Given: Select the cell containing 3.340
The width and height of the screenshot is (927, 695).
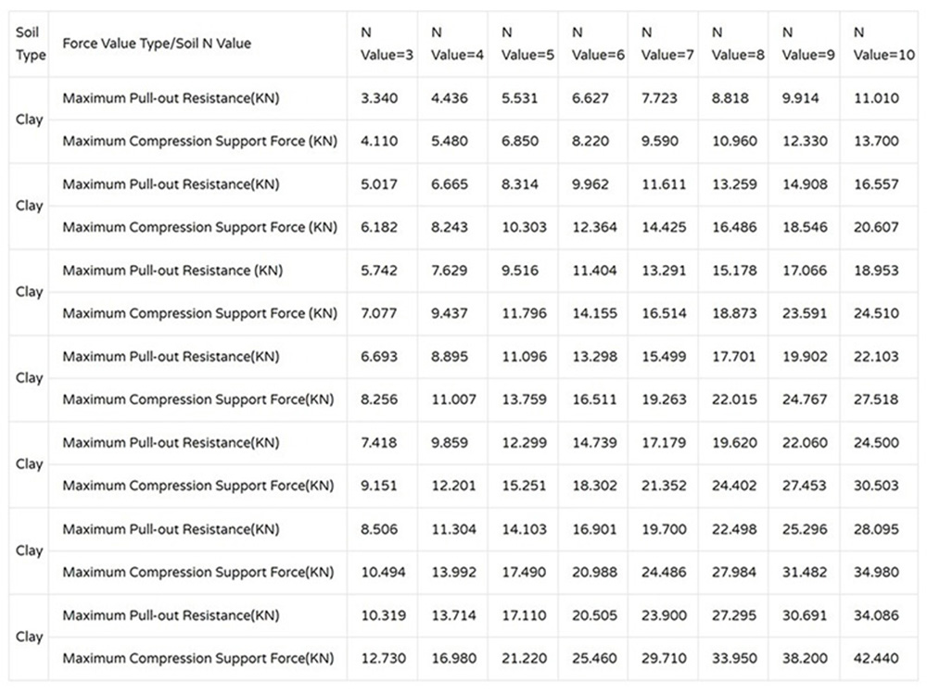Looking at the screenshot, I should (379, 98).
